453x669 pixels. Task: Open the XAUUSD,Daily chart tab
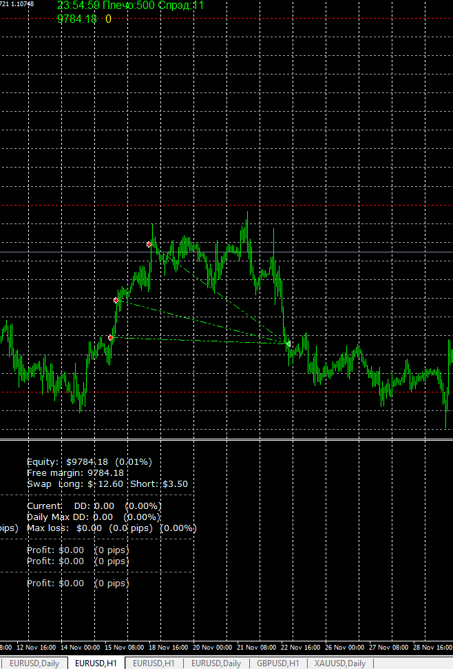pos(340,663)
